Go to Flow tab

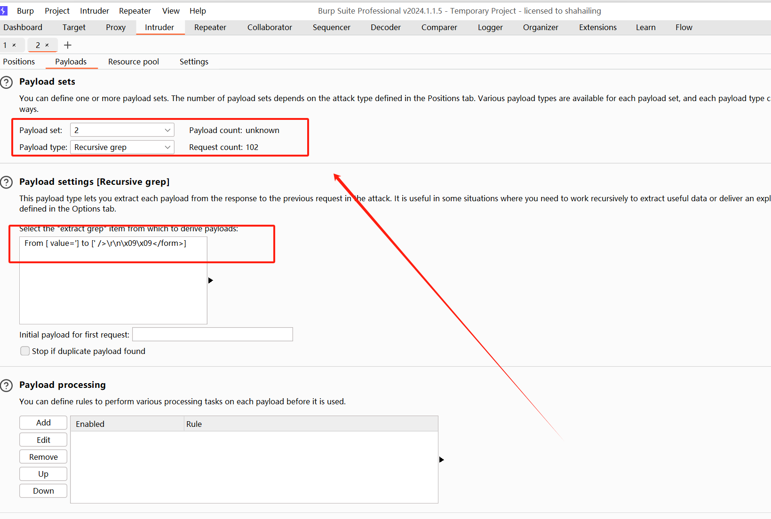point(684,27)
